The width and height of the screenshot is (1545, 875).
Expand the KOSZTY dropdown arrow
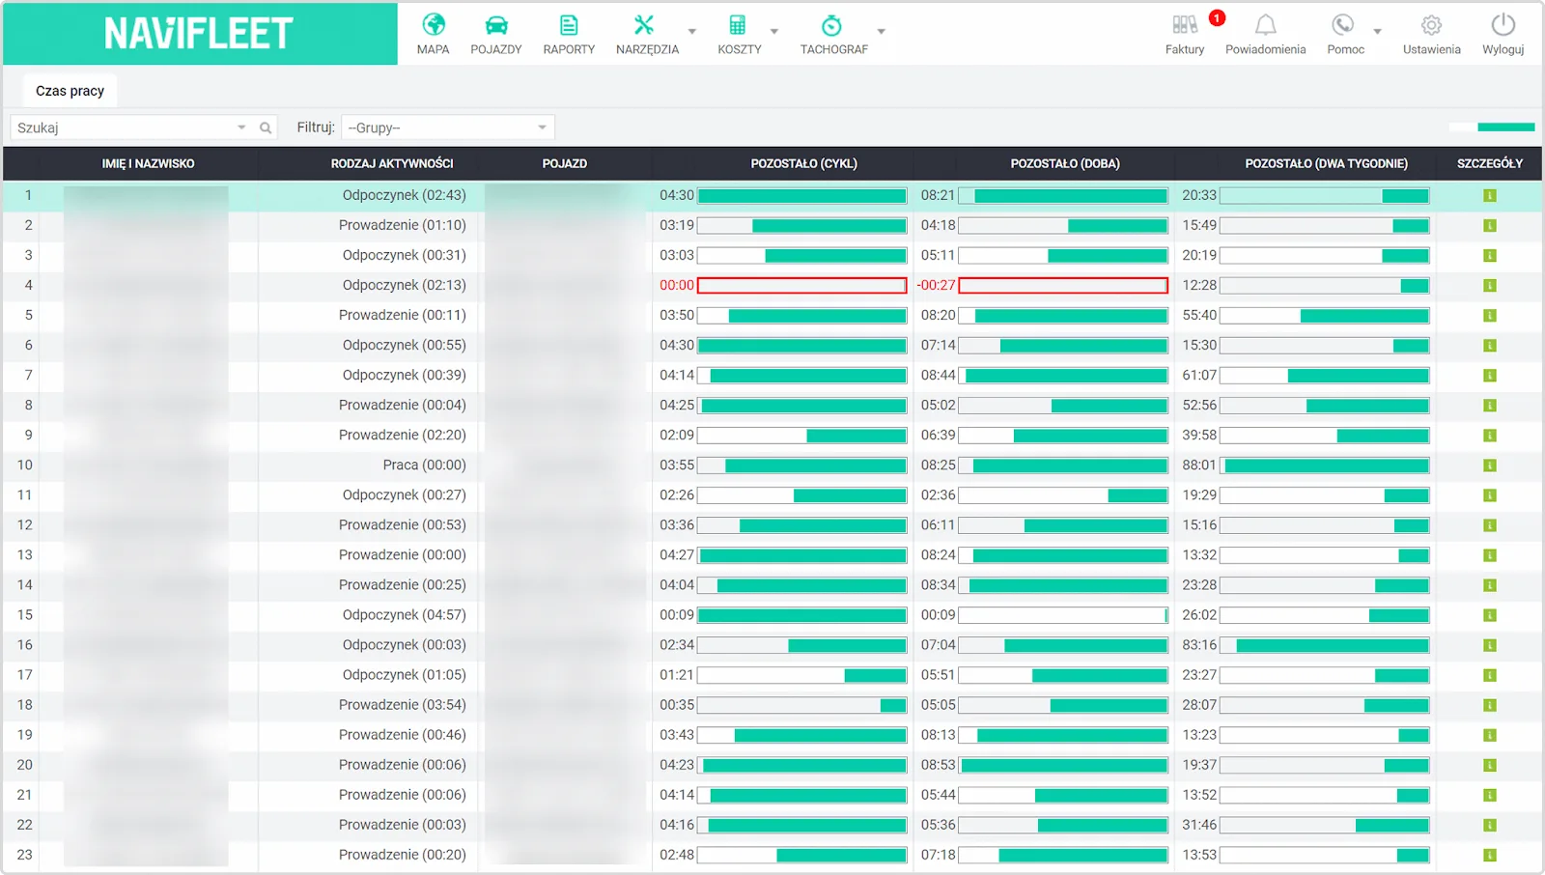(x=774, y=32)
